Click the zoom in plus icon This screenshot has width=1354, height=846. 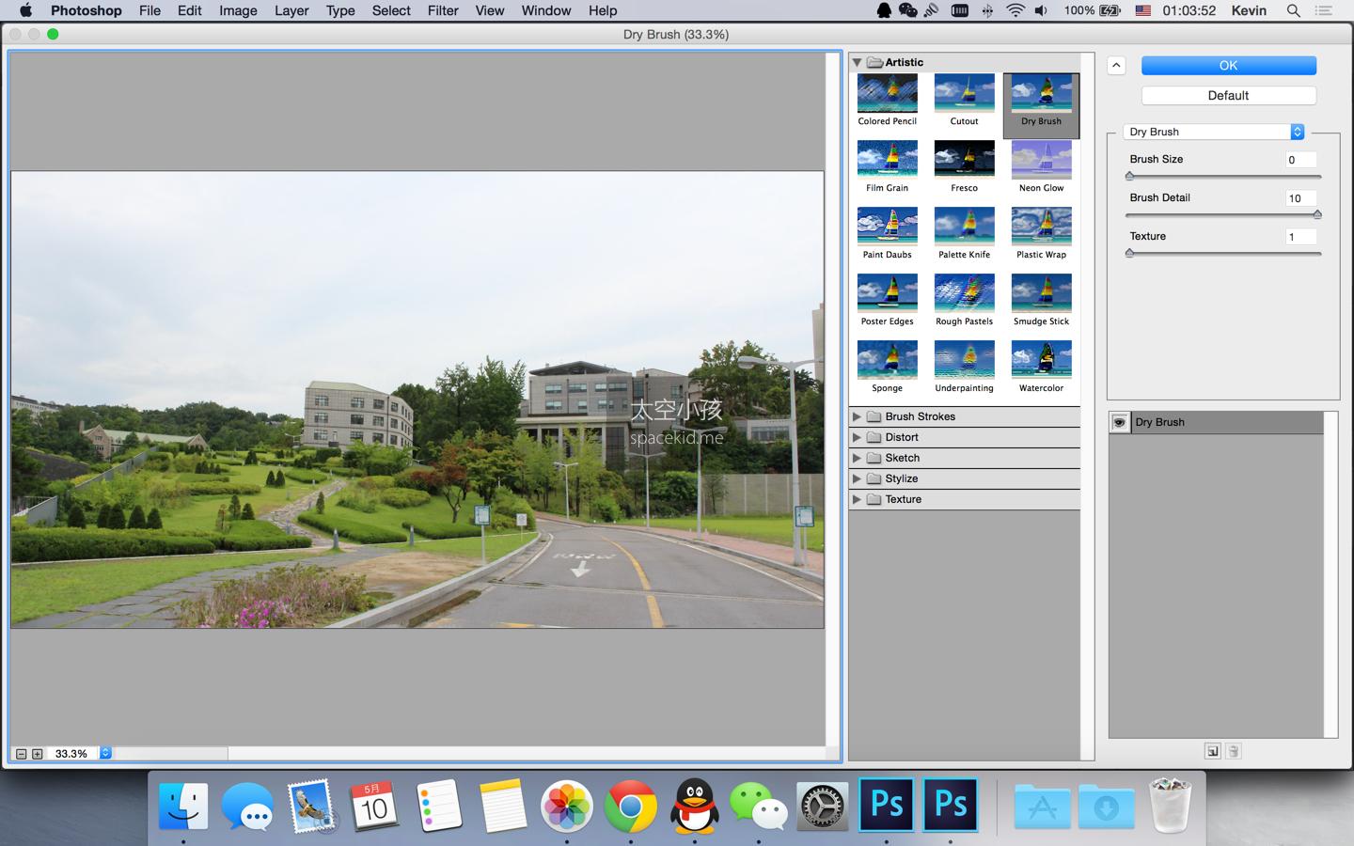point(38,754)
